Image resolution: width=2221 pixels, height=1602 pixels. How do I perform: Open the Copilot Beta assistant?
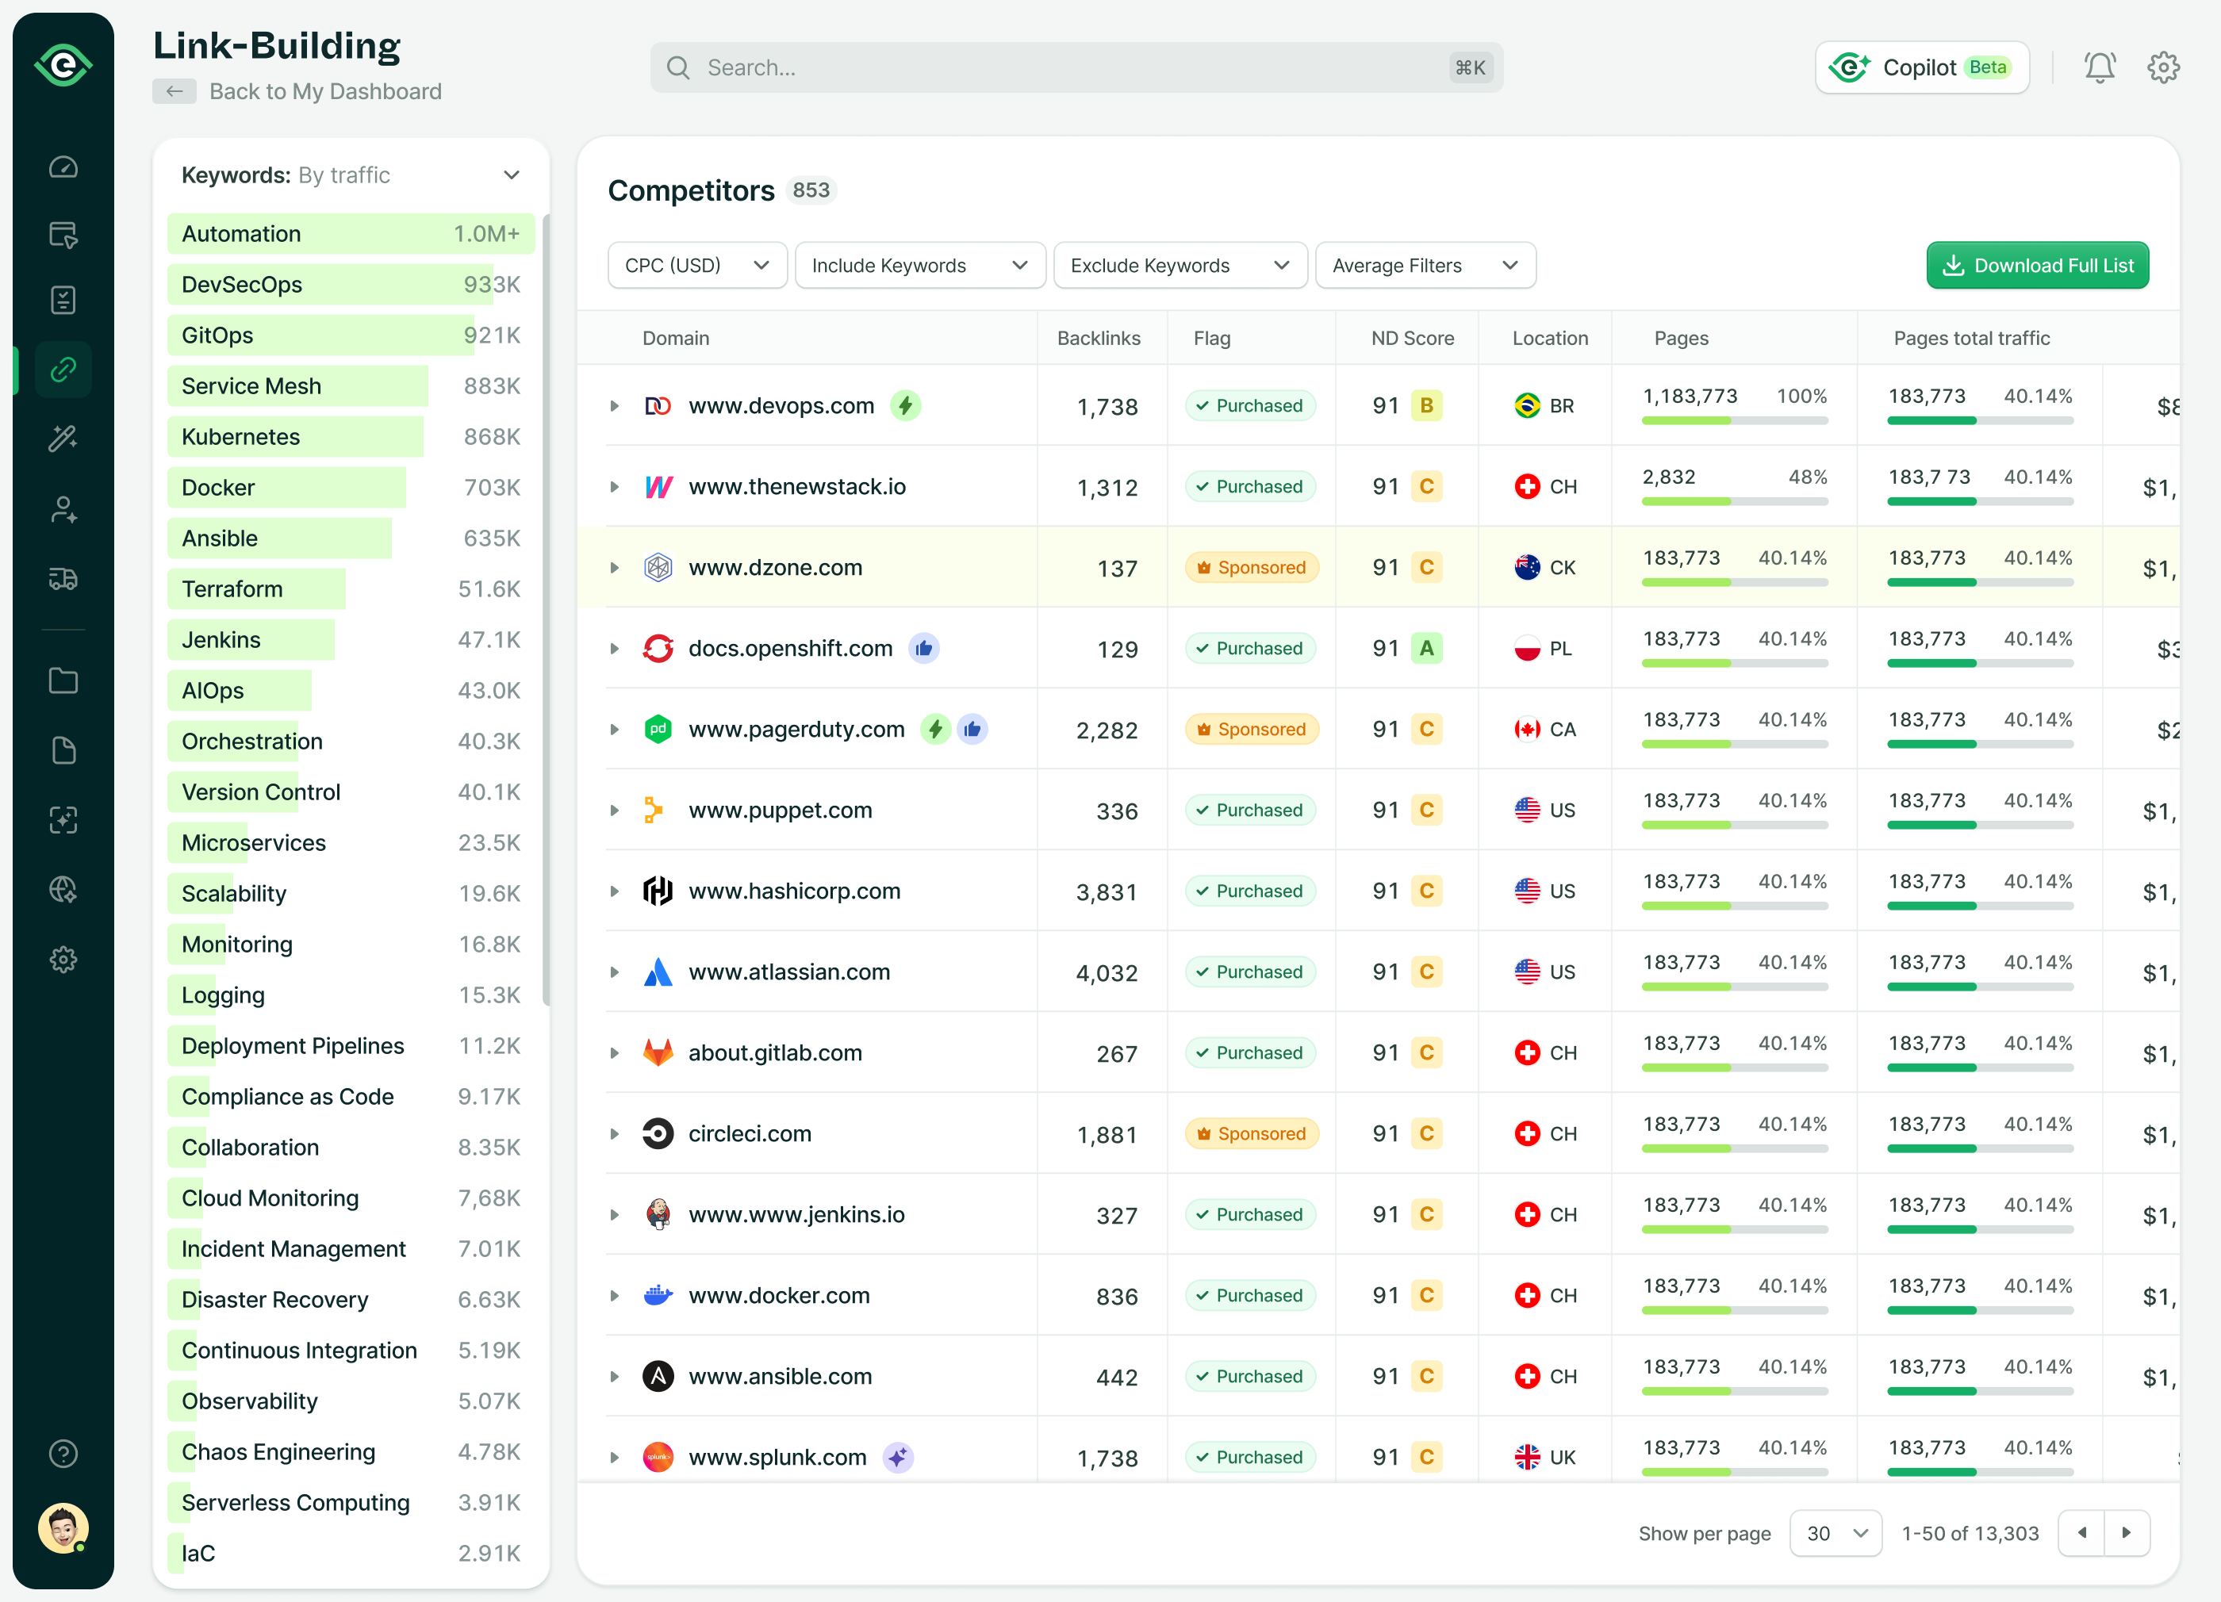(x=1921, y=67)
